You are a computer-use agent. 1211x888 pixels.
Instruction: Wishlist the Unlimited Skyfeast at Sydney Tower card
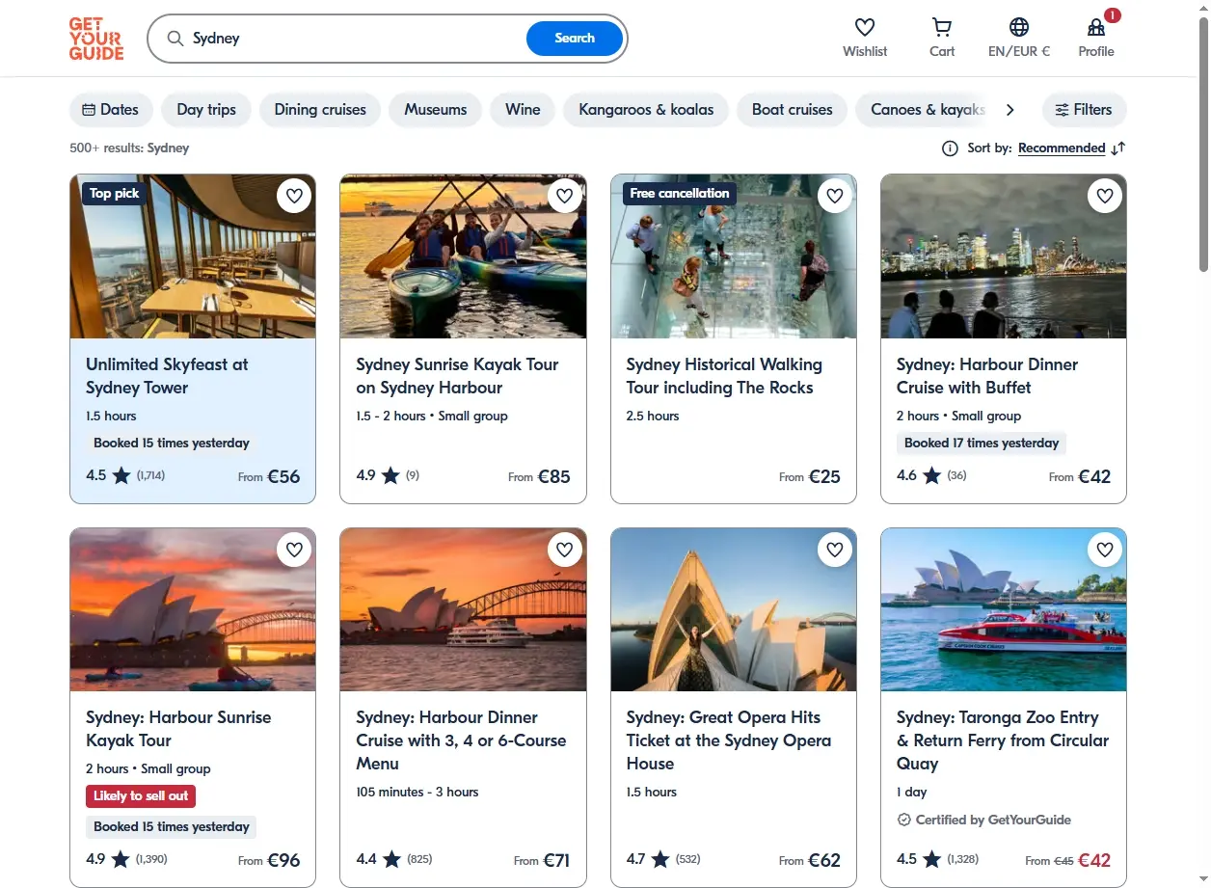294,197
